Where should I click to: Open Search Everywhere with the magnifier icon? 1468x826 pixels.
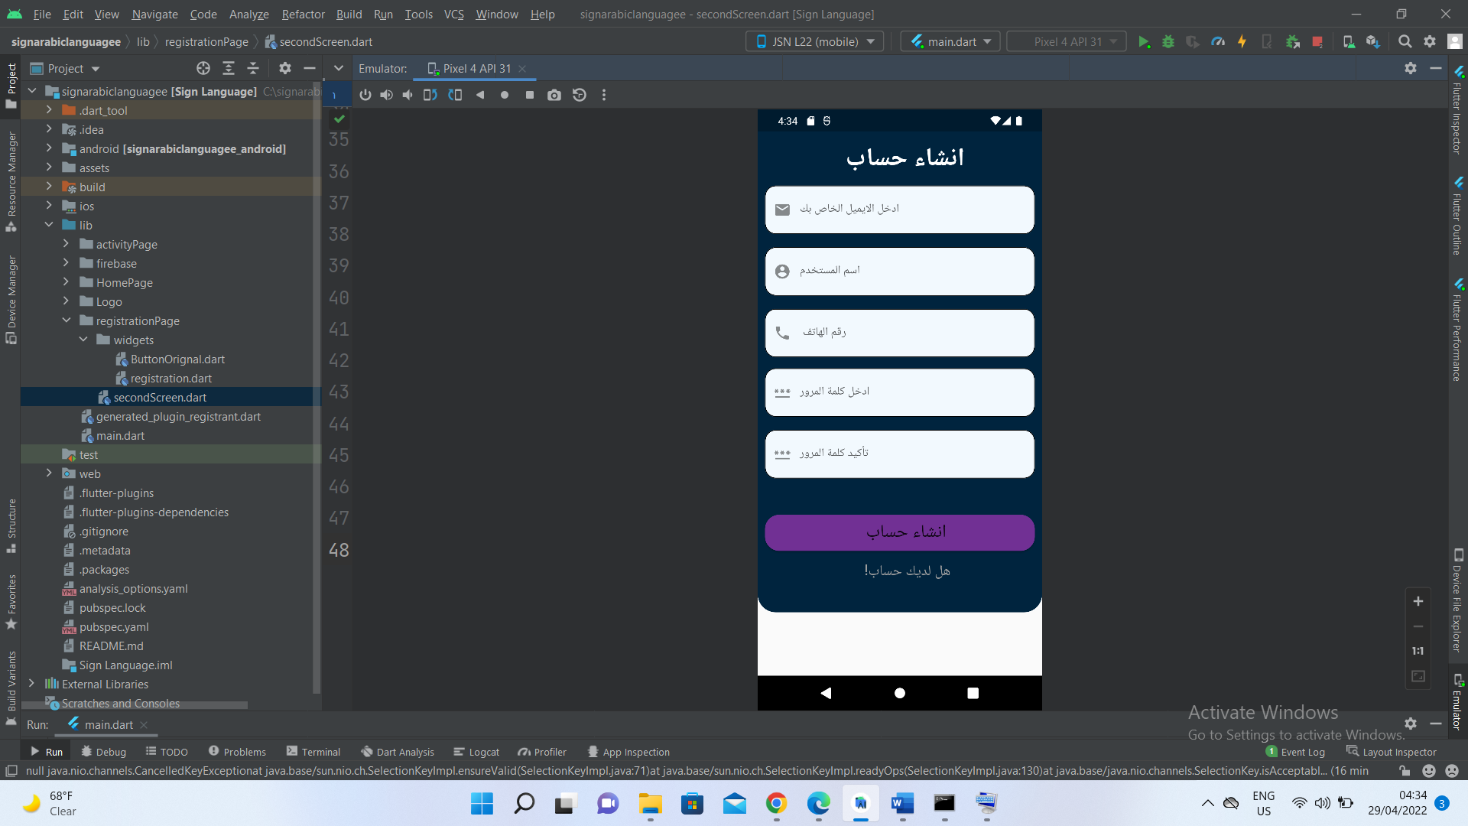point(1405,41)
